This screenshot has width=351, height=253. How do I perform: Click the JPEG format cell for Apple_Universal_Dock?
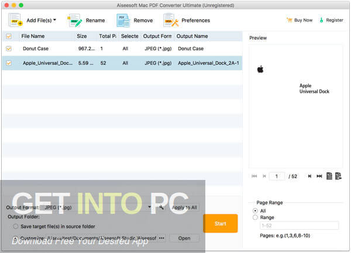(x=158, y=63)
